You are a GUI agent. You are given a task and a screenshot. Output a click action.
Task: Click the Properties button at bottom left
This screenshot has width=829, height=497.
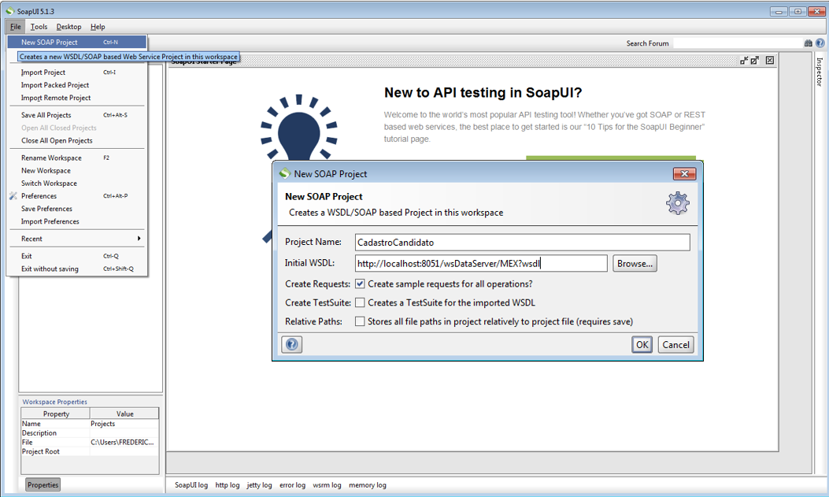click(43, 485)
